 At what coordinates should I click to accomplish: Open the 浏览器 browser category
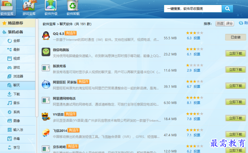click(x=18, y=76)
